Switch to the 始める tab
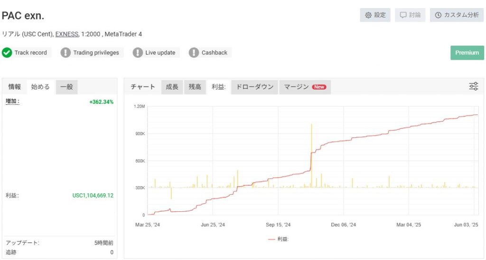Image resolution: width=486 pixels, height=260 pixels. (40, 87)
